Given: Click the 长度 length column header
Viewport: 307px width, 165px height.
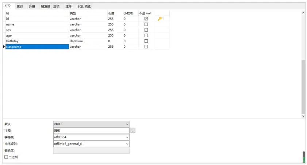Looking at the screenshot, I should (115, 13).
